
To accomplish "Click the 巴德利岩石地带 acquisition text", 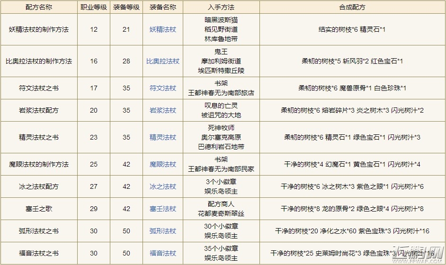I will pos(221,147).
